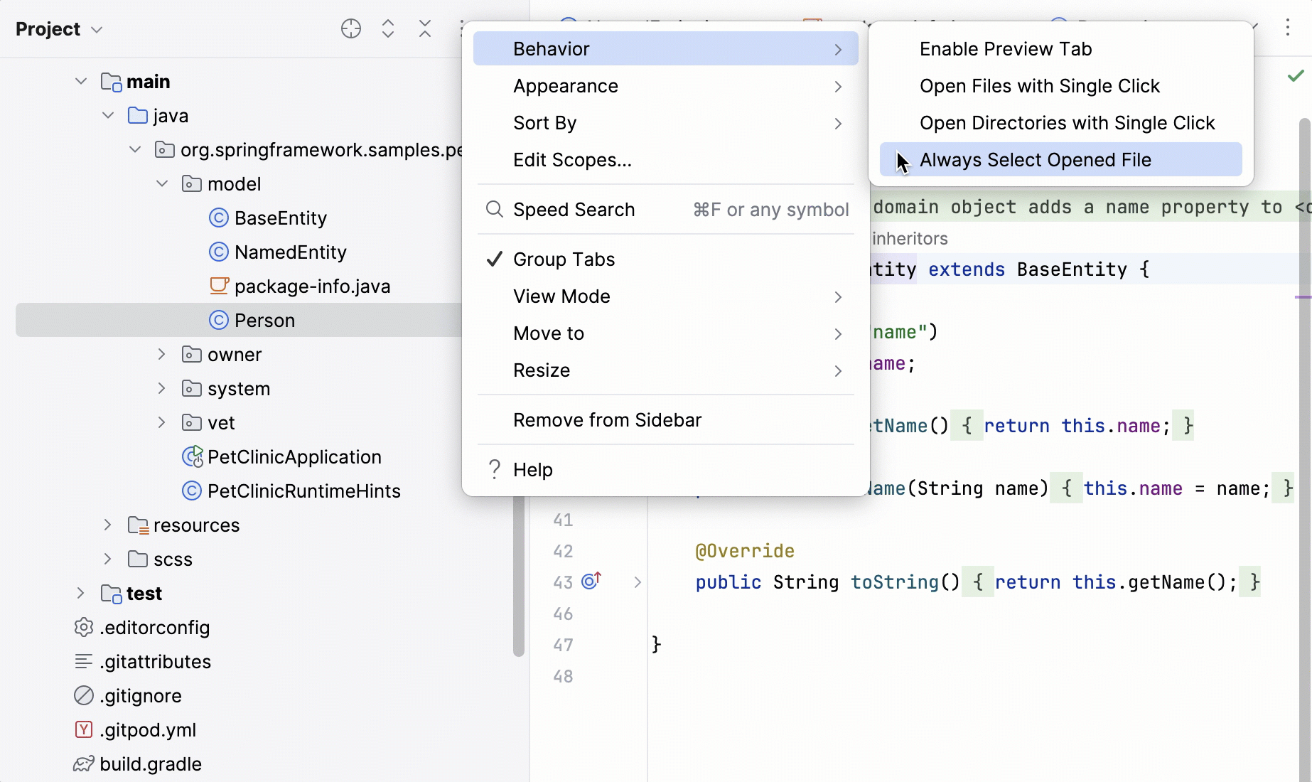The image size is (1312, 782).
Task: Click the PetClinicApplication class icon
Action: tap(192, 456)
